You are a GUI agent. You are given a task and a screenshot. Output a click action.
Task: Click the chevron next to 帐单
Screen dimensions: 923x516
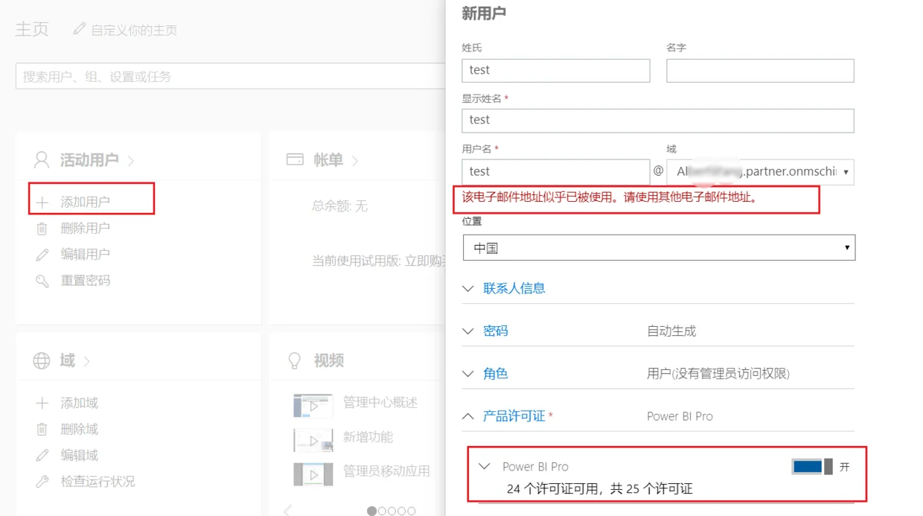click(355, 161)
